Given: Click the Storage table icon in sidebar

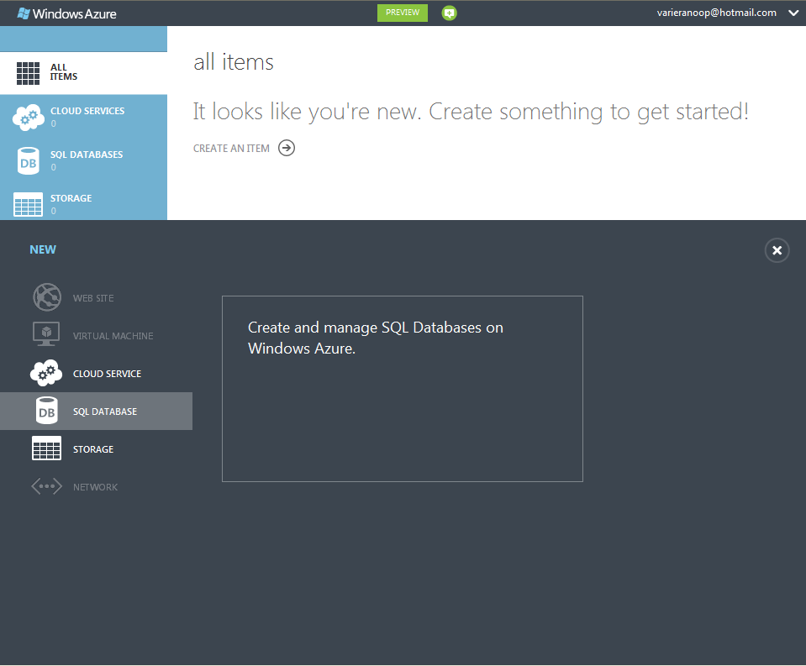Looking at the screenshot, I should [29, 205].
